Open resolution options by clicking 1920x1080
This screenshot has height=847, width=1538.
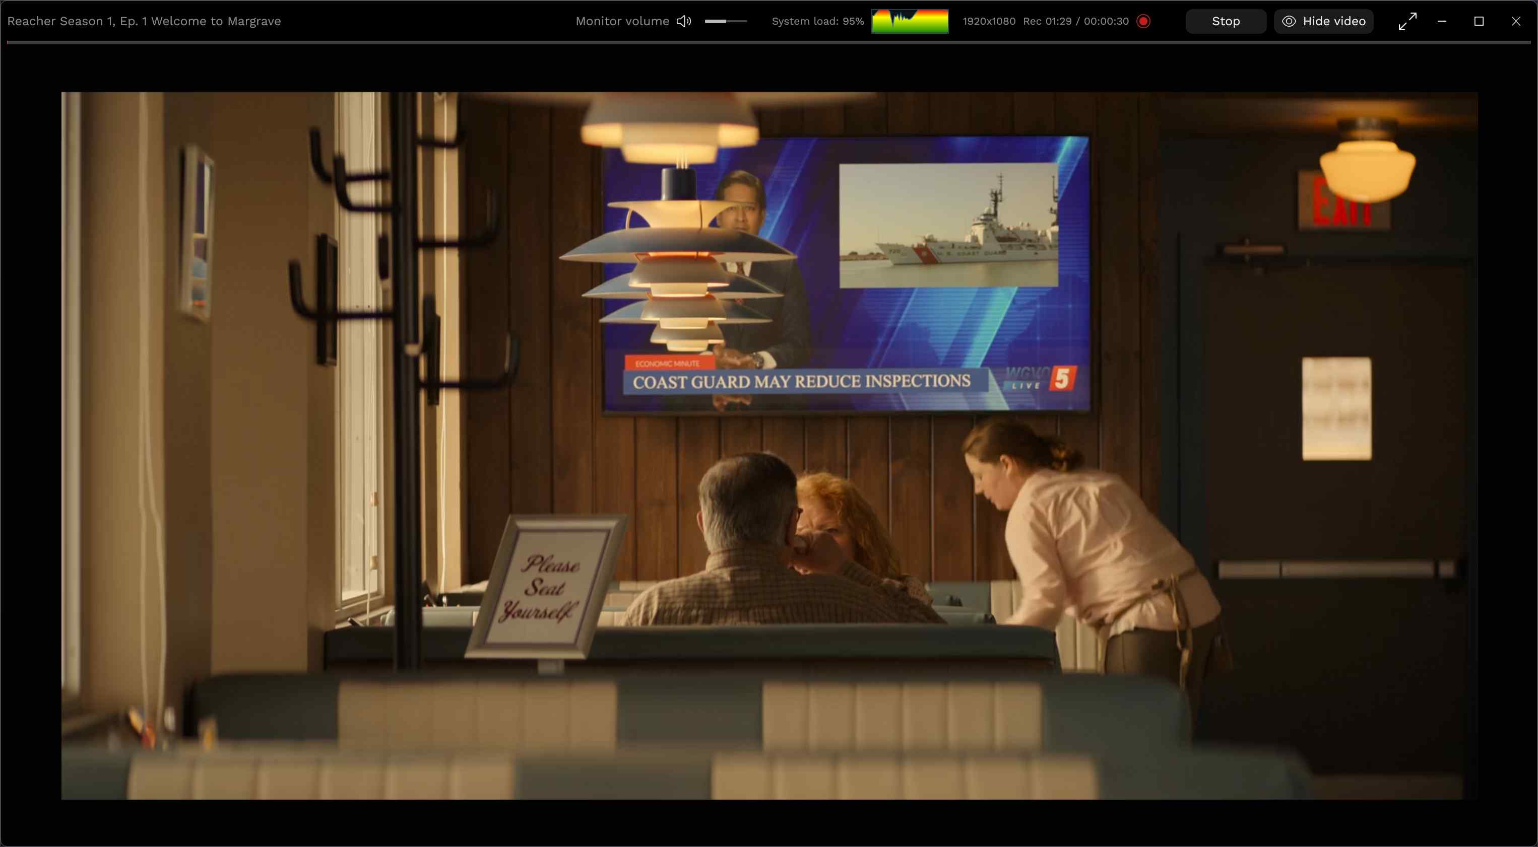[x=989, y=21]
